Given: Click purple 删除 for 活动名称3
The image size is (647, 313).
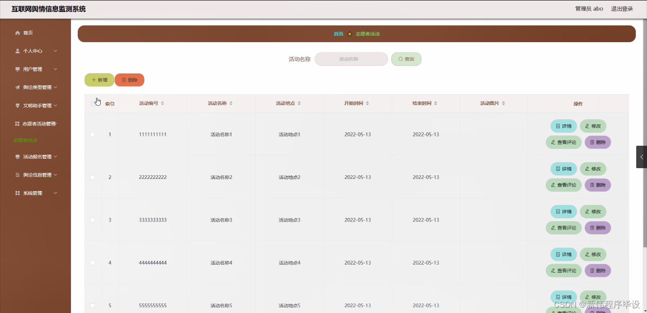Looking at the screenshot, I should coord(598,228).
